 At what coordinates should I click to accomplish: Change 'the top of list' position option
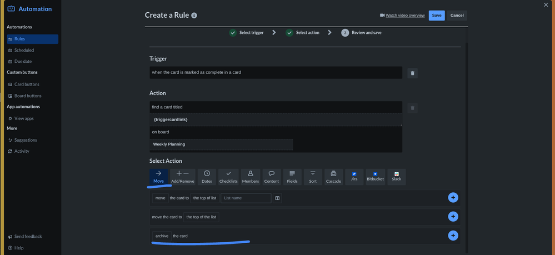(204, 198)
